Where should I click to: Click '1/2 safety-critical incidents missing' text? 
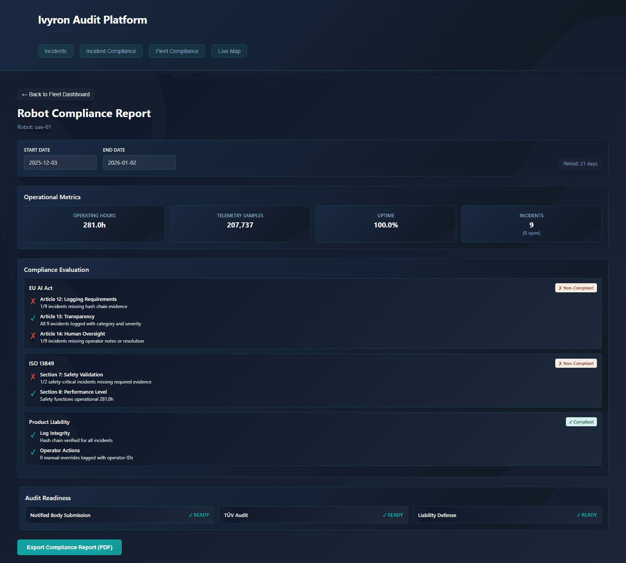pyautogui.click(x=95, y=382)
